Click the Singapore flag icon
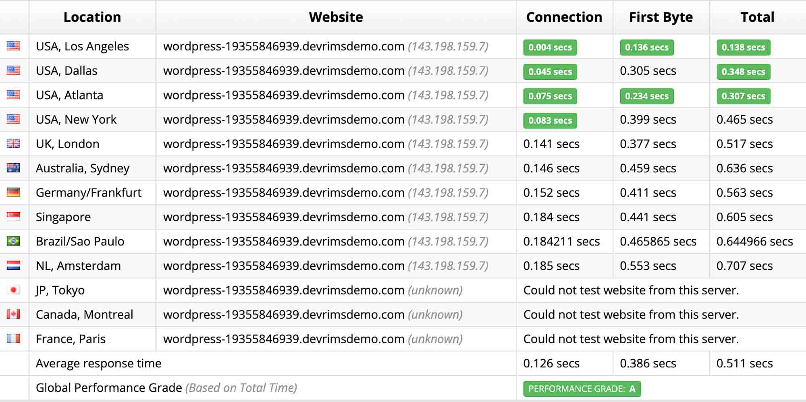This screenshot has height=402, width=806. (14, 217)
